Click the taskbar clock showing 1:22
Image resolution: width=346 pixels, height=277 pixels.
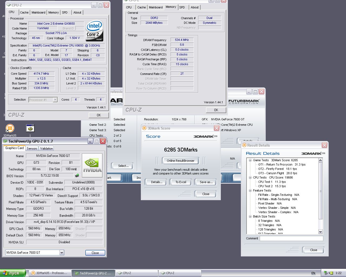point(339,273)
